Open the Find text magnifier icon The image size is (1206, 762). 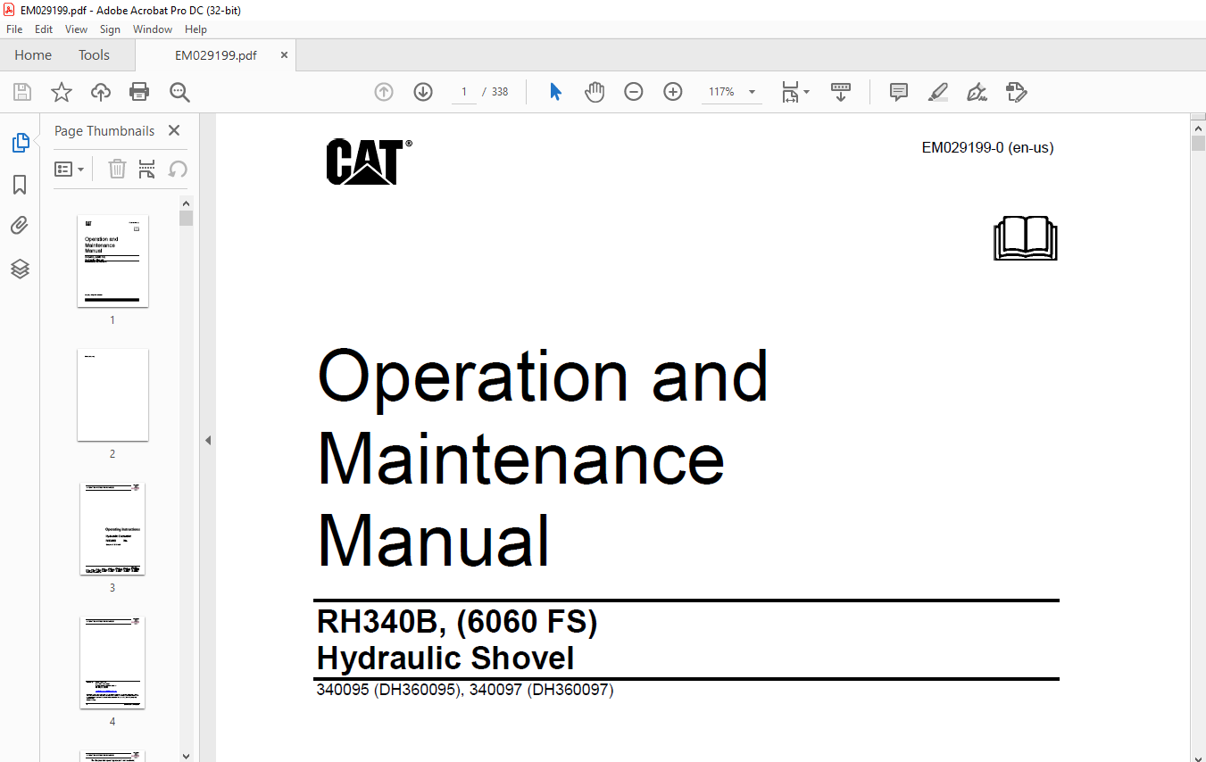(x=179, y=92)
